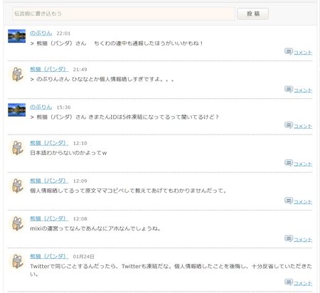Click comment bubble icon on 12:08 post

pyautogui.click(x=289, y=239)
